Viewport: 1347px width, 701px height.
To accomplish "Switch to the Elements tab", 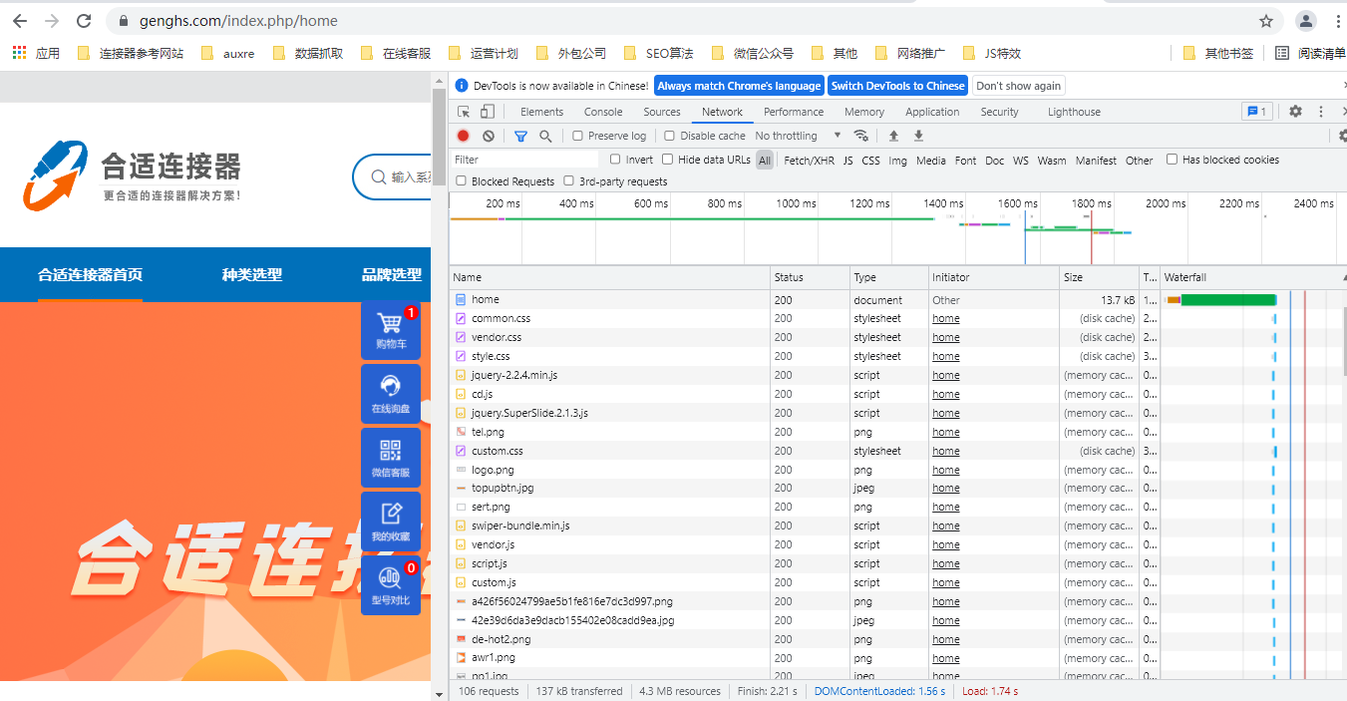I will pos(541,112).
